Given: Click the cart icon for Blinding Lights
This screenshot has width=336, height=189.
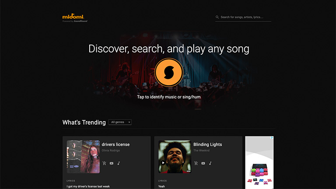Looking at the screenshot, I should click(x=196, y=163).
